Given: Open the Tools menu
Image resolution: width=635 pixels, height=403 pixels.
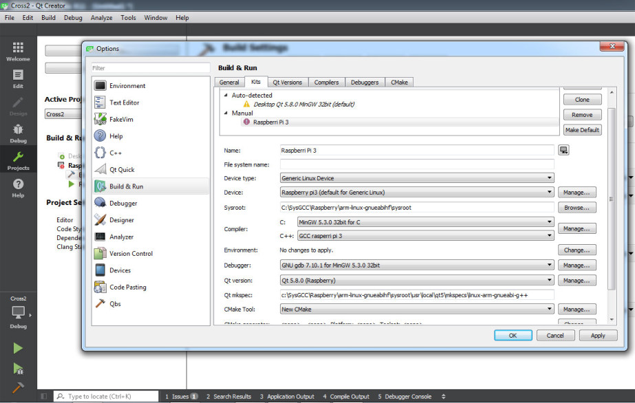Looking at the screenshot, I should tap(128, 18).
